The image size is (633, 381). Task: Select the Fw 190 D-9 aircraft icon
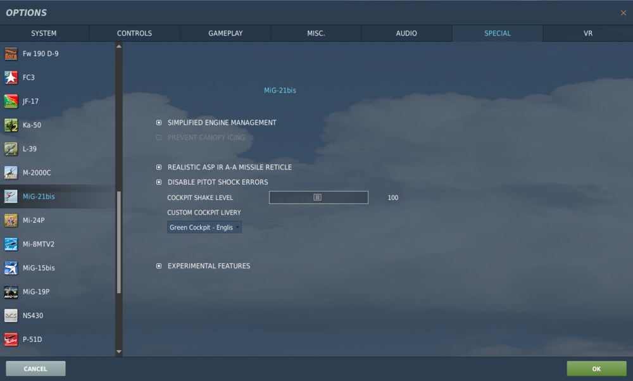[10, 54]
